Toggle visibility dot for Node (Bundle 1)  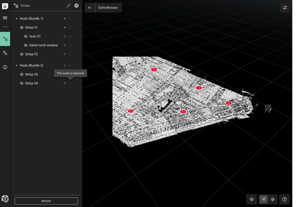65,19
